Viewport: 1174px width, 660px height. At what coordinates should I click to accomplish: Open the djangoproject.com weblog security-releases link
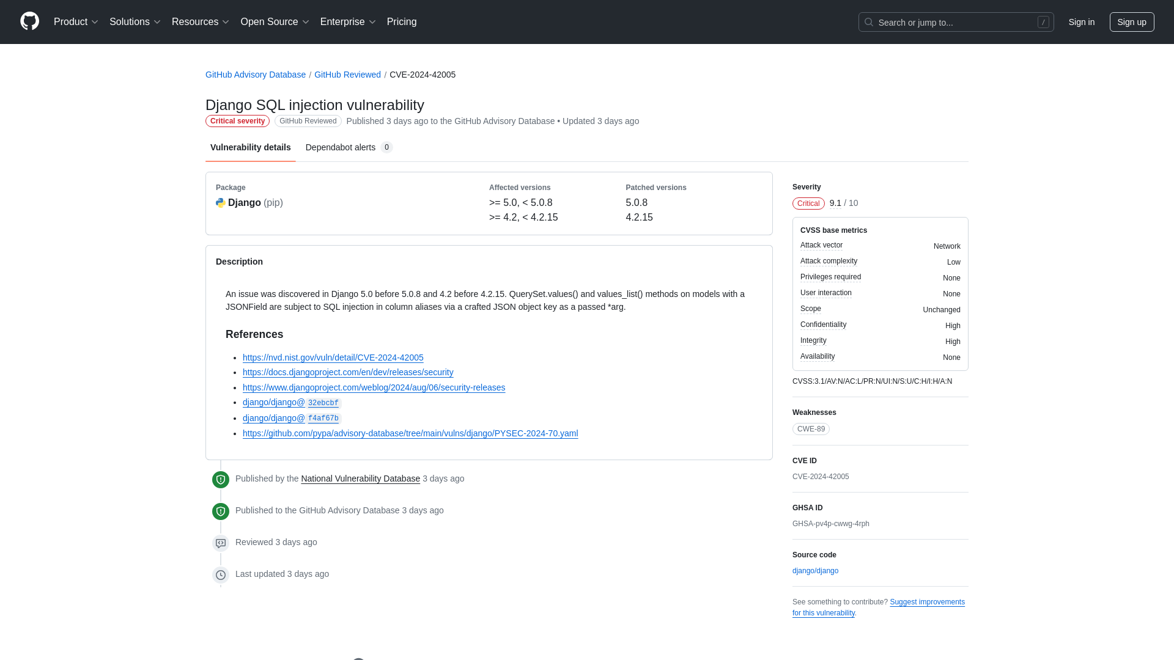tap(374, 387)
